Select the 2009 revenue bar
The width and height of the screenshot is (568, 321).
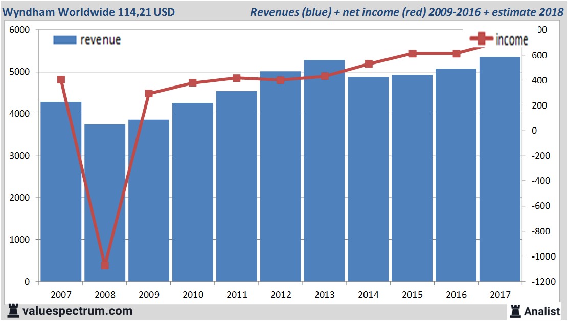coord(149,200)
